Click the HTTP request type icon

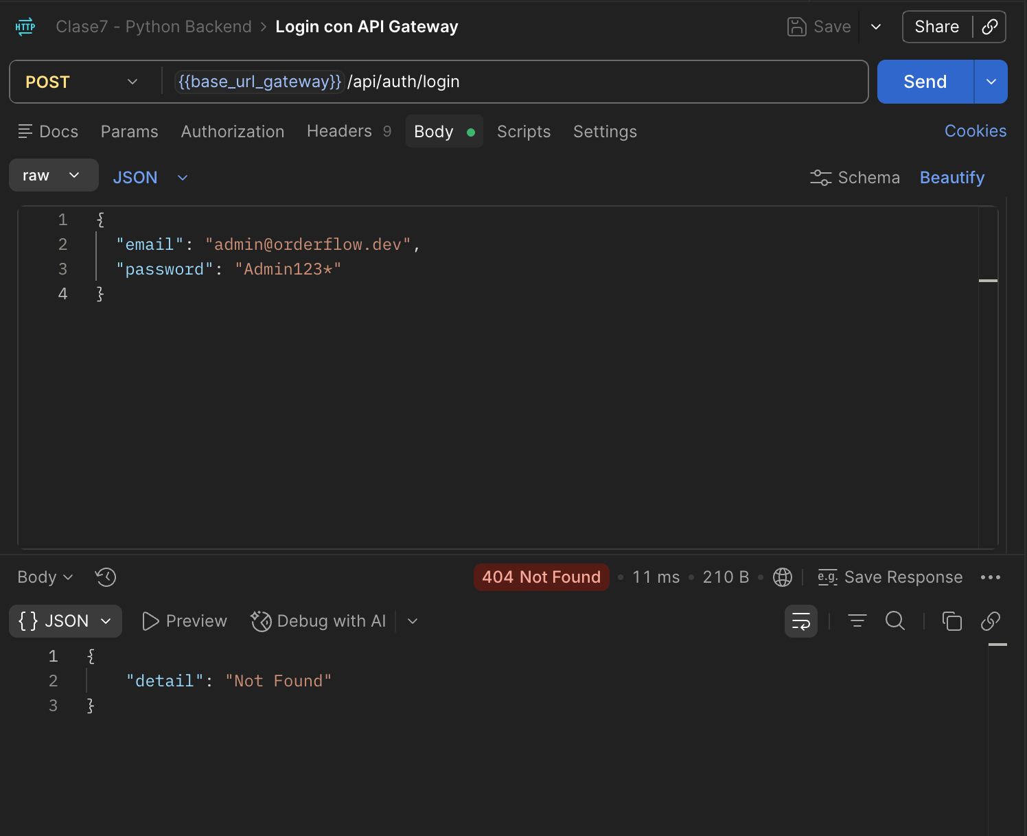[x=25, y=27]
